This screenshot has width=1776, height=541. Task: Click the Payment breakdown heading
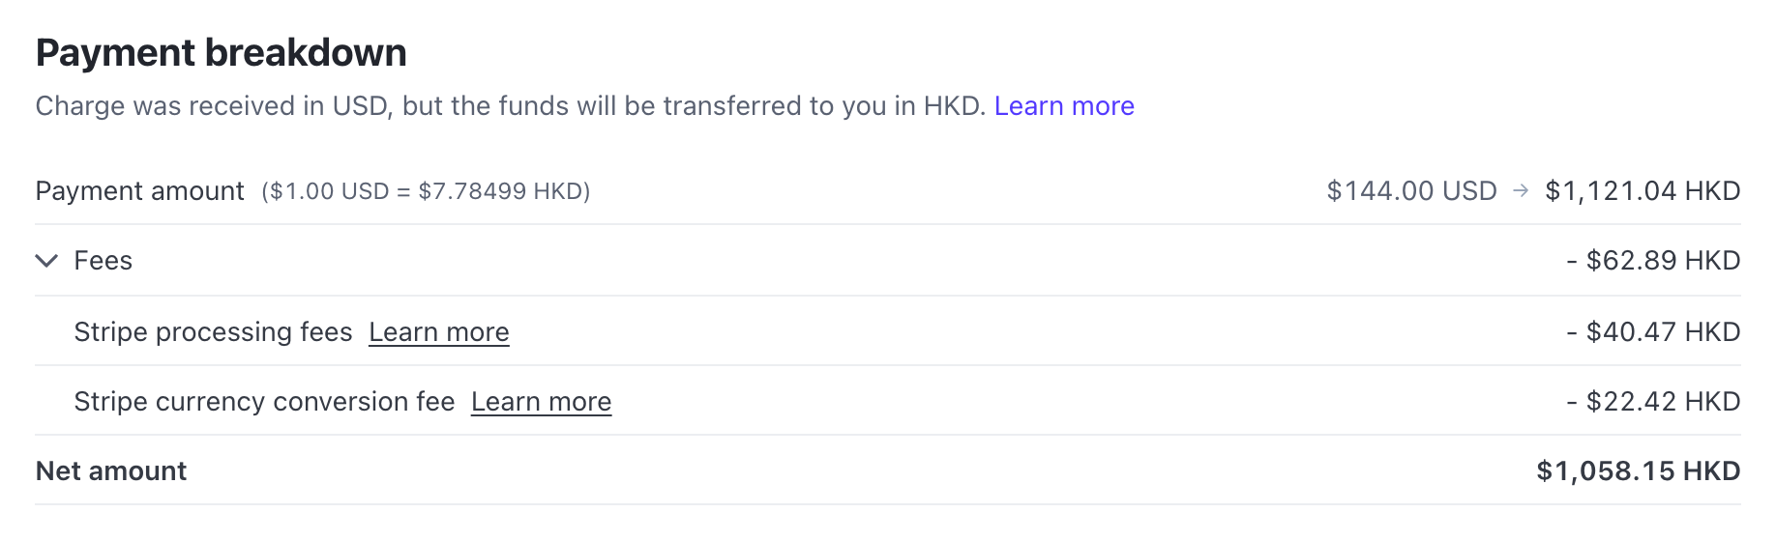point(221,53)
